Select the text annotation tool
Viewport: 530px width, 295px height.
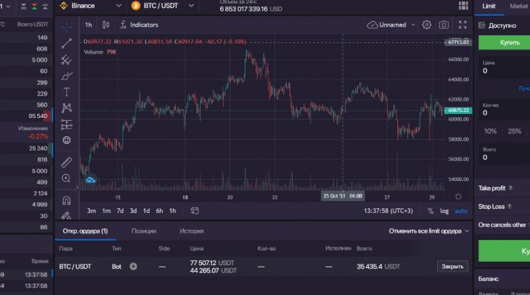(66, 91)
